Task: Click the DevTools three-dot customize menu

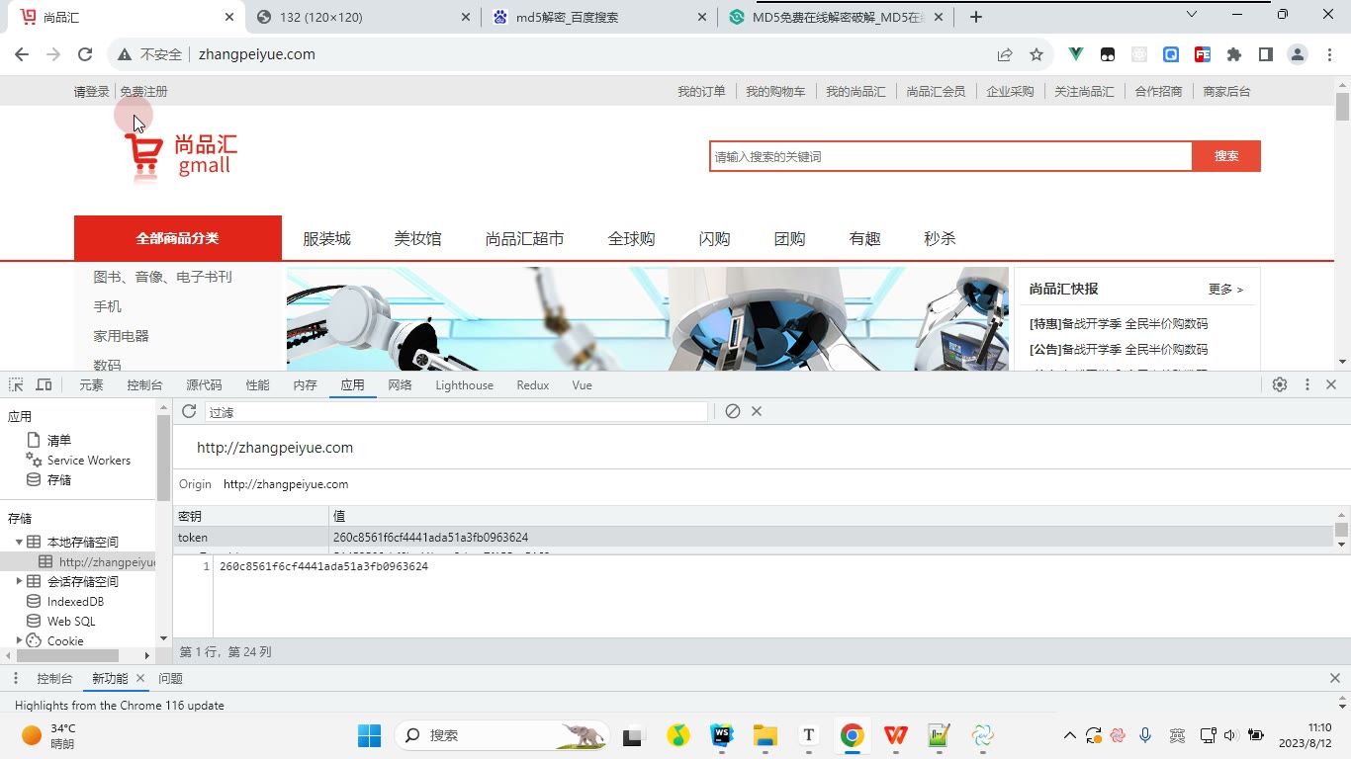Action: click(1307, 385)
